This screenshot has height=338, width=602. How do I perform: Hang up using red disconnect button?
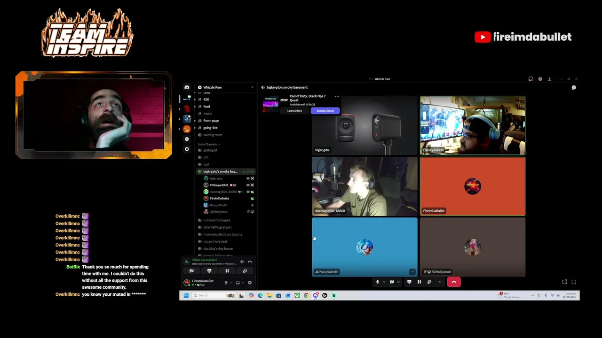coord(454,282)
